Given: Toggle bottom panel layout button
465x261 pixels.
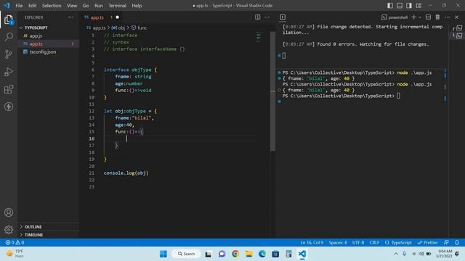Looking at the screenshot, I should coord(400,5).
